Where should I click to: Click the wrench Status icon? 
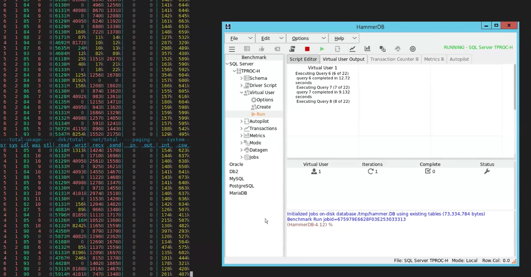coord(487,171)
